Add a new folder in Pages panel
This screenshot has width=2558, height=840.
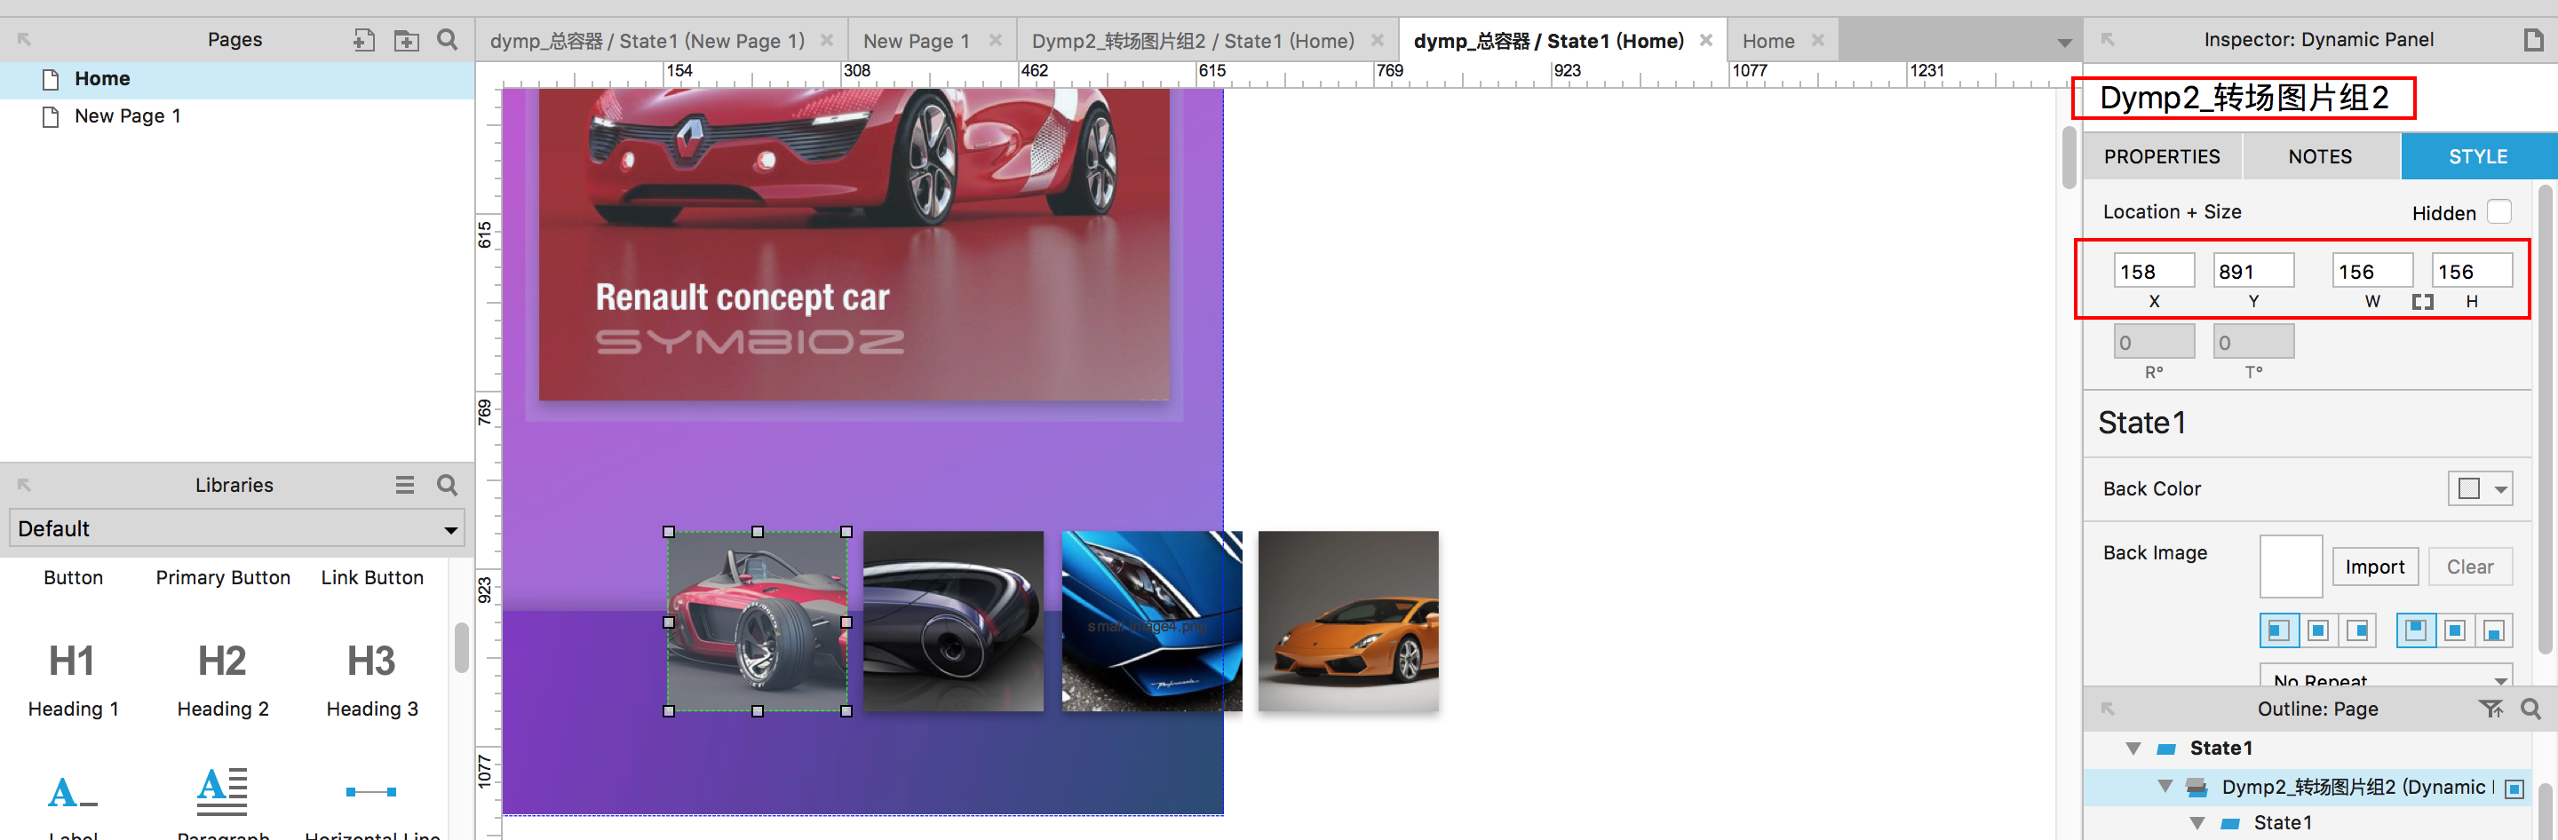coord(406,40)
